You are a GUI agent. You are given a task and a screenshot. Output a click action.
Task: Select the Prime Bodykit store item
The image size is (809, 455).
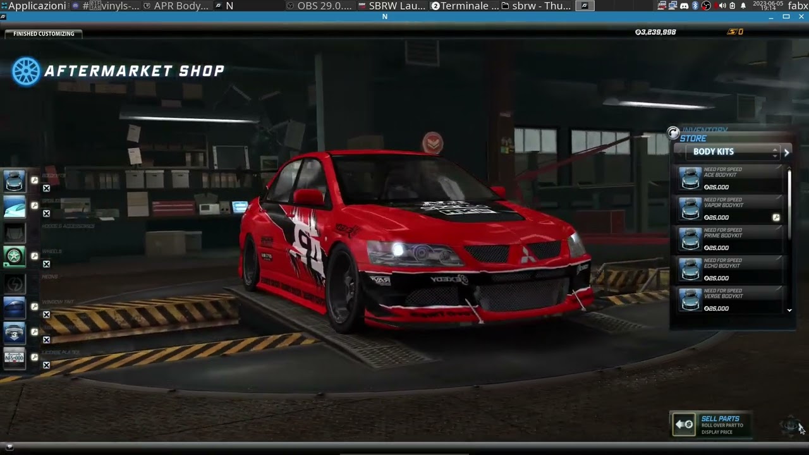click(x=730, y=240)
